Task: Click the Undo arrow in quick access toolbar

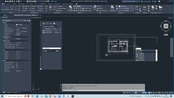Action: (x=21, y=1)
